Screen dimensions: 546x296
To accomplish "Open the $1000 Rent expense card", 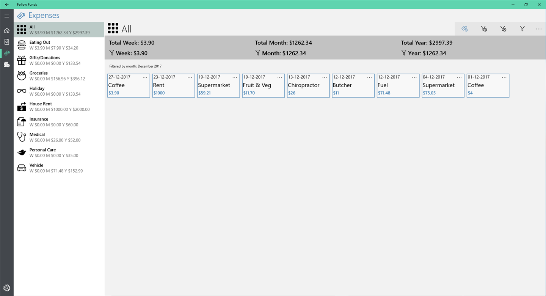I will 174,86.
